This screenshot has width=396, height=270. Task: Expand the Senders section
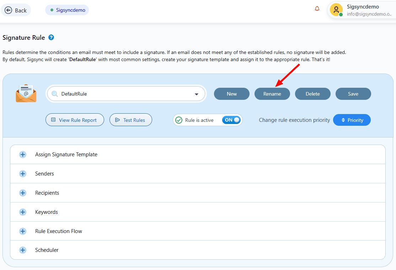click(23, 174)
